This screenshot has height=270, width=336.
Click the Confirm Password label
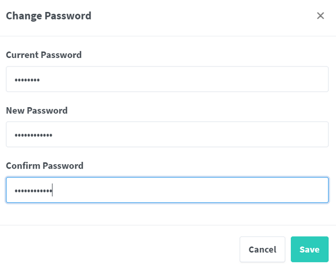point(45,166)
